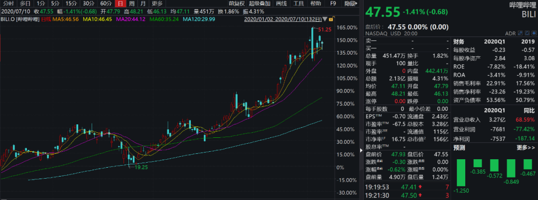This screenshot has height=200, width=538.
Task: Click the bell alert icon beside ADR
Action: [527, 33]
